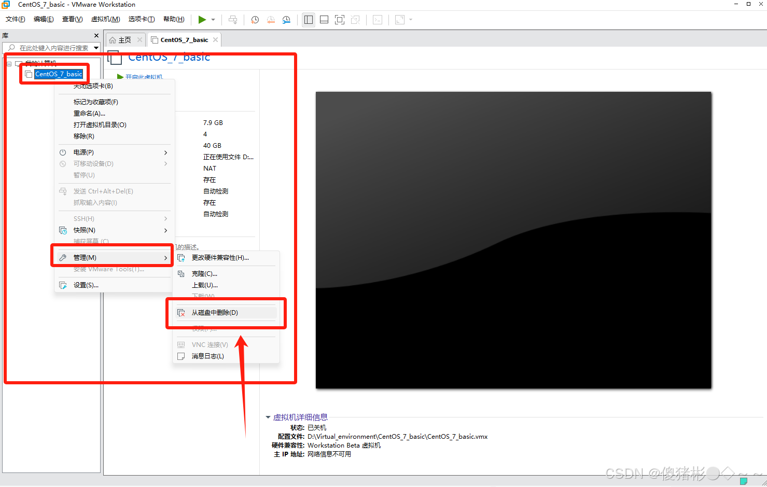Click the power icon beside 电源(P)

tap(63, 152)
